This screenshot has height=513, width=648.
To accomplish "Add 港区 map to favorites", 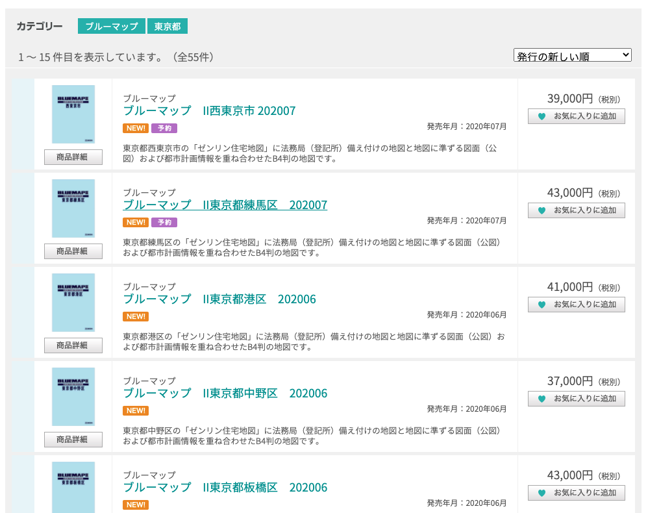I will coord(577,305).
